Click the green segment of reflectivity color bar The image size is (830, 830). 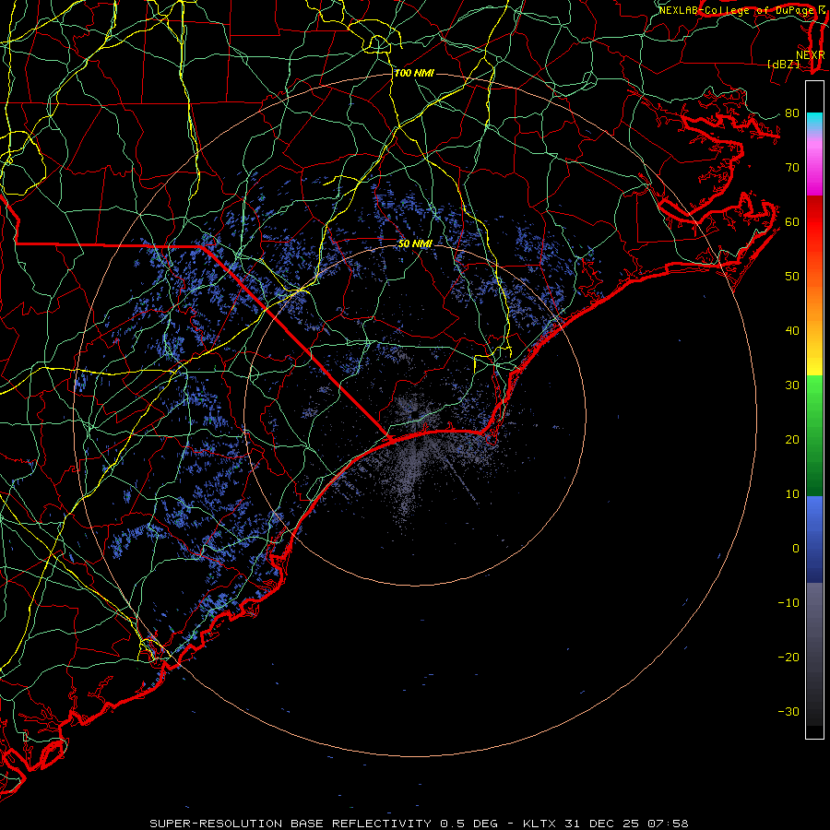point(814,434)
